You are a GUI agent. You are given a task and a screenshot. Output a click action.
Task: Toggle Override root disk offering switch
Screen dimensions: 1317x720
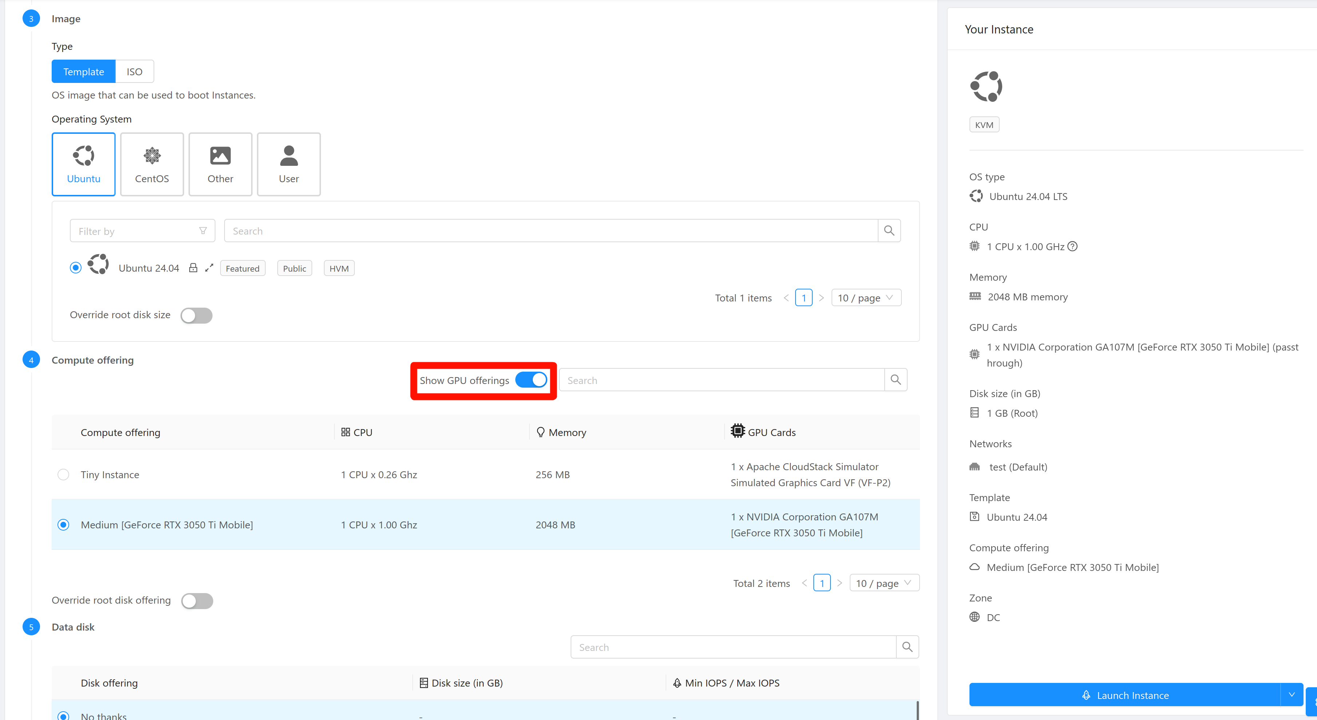click(197, 601)
